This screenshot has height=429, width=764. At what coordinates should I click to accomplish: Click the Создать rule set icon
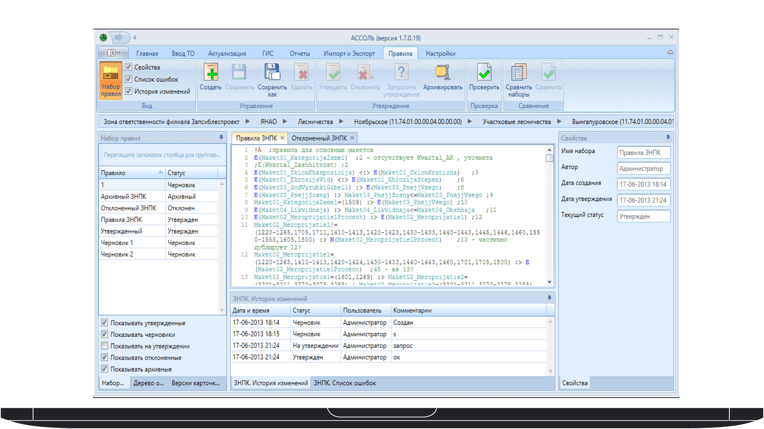(x=210, y=78)
